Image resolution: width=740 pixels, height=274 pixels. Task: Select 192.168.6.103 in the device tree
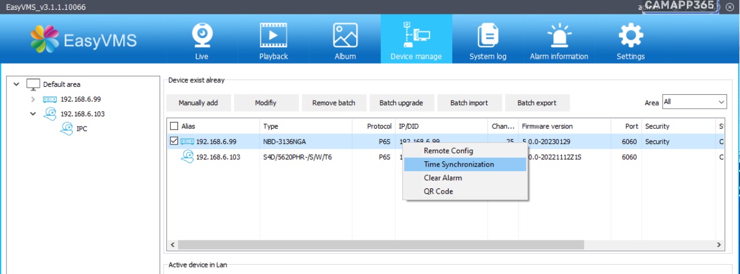pyautogui.click(x=83, y=114)
